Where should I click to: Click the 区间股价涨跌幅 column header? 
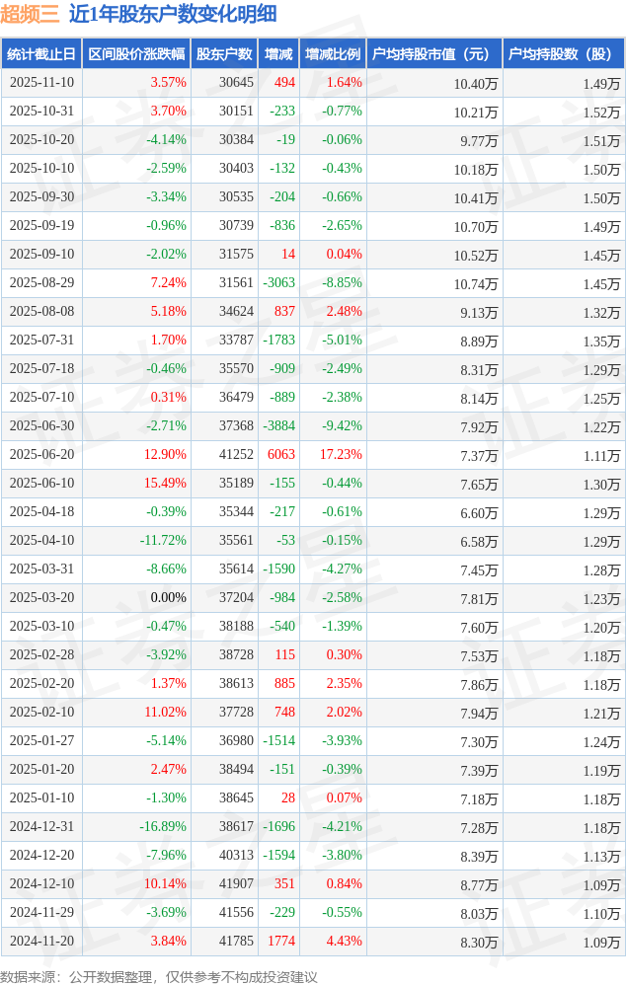(136, 54)
